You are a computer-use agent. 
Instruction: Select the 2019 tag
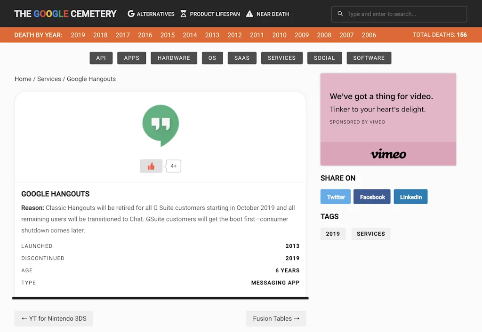[333, 234]
